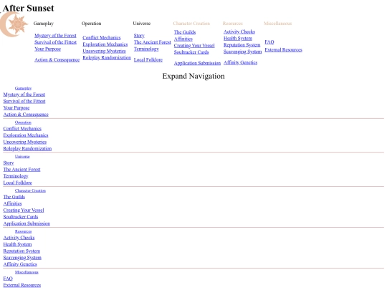Open Your Purpose in the top menu
Viewport: 387px width, 290px height.
[47, 49]
